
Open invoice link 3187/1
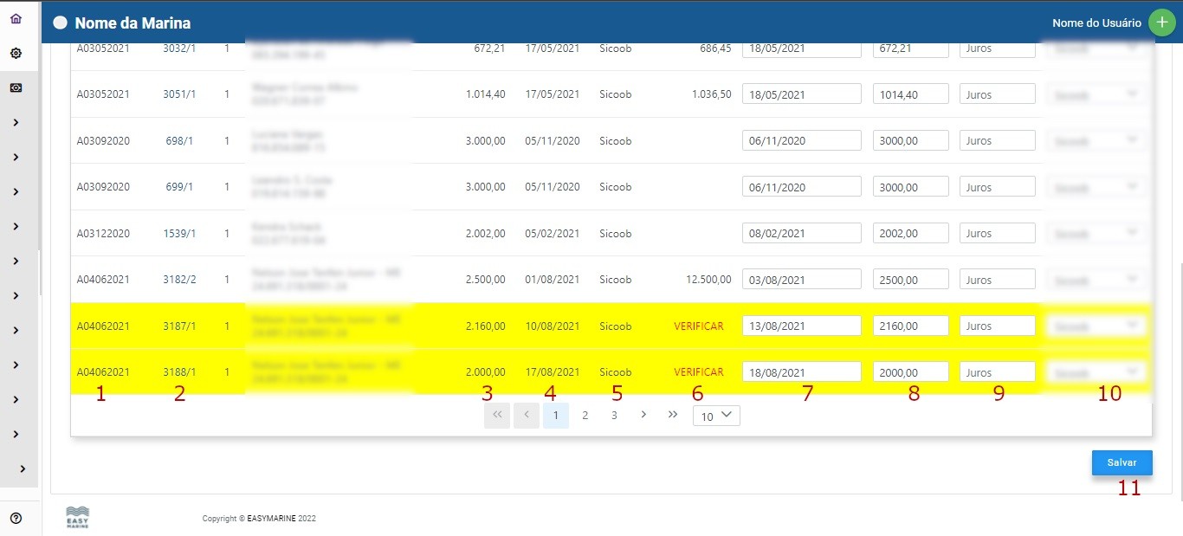[x=179, y=326]
